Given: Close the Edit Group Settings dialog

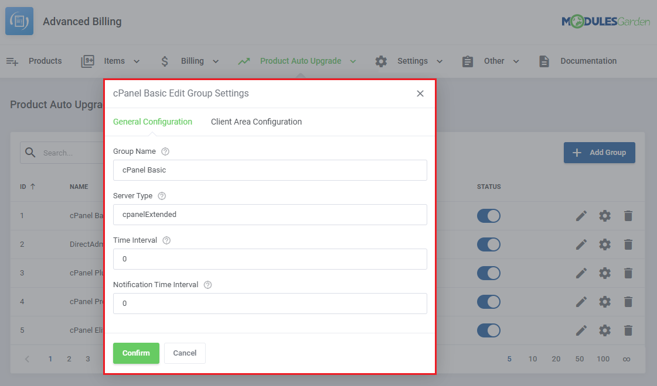Looking at the screenshot, I should coord(420,93).
